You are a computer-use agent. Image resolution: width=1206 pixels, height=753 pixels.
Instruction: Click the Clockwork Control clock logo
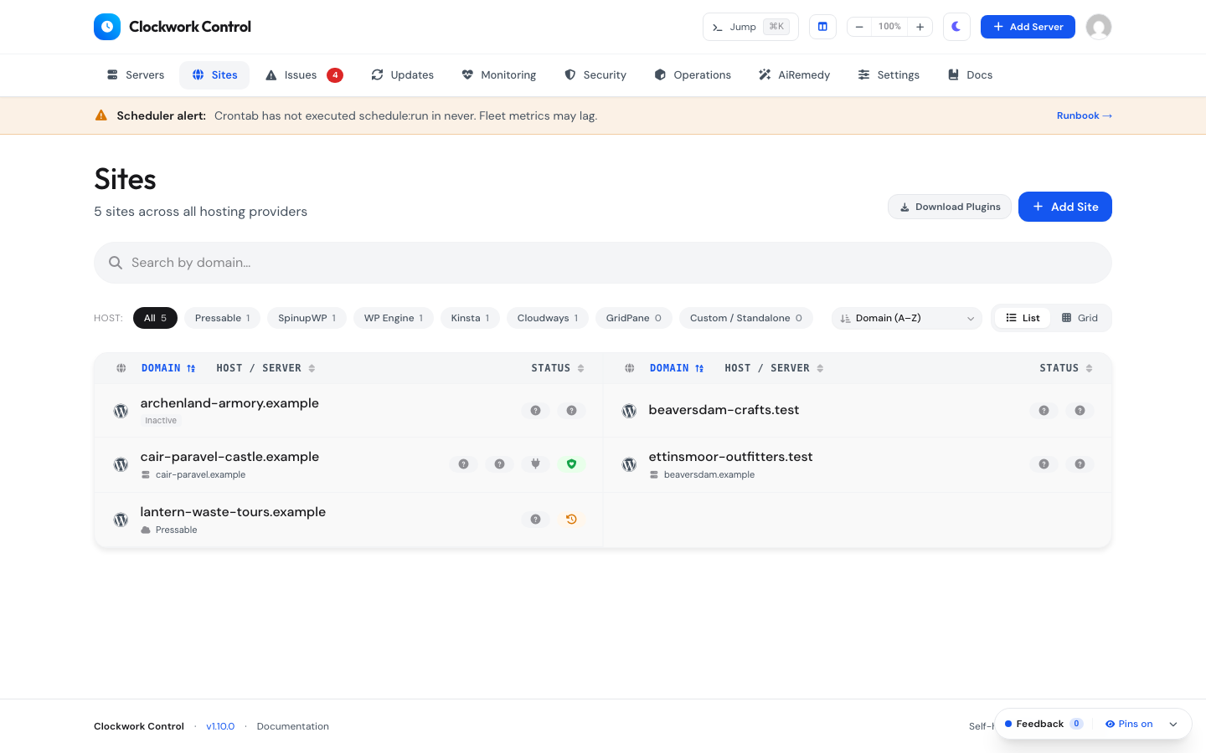coord(107,27)
